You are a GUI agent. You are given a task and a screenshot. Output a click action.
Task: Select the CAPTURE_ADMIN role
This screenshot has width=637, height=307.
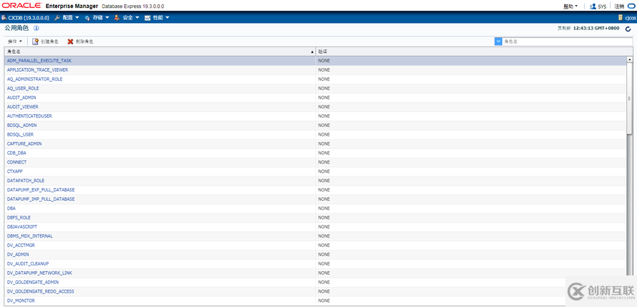click(24, 144)
